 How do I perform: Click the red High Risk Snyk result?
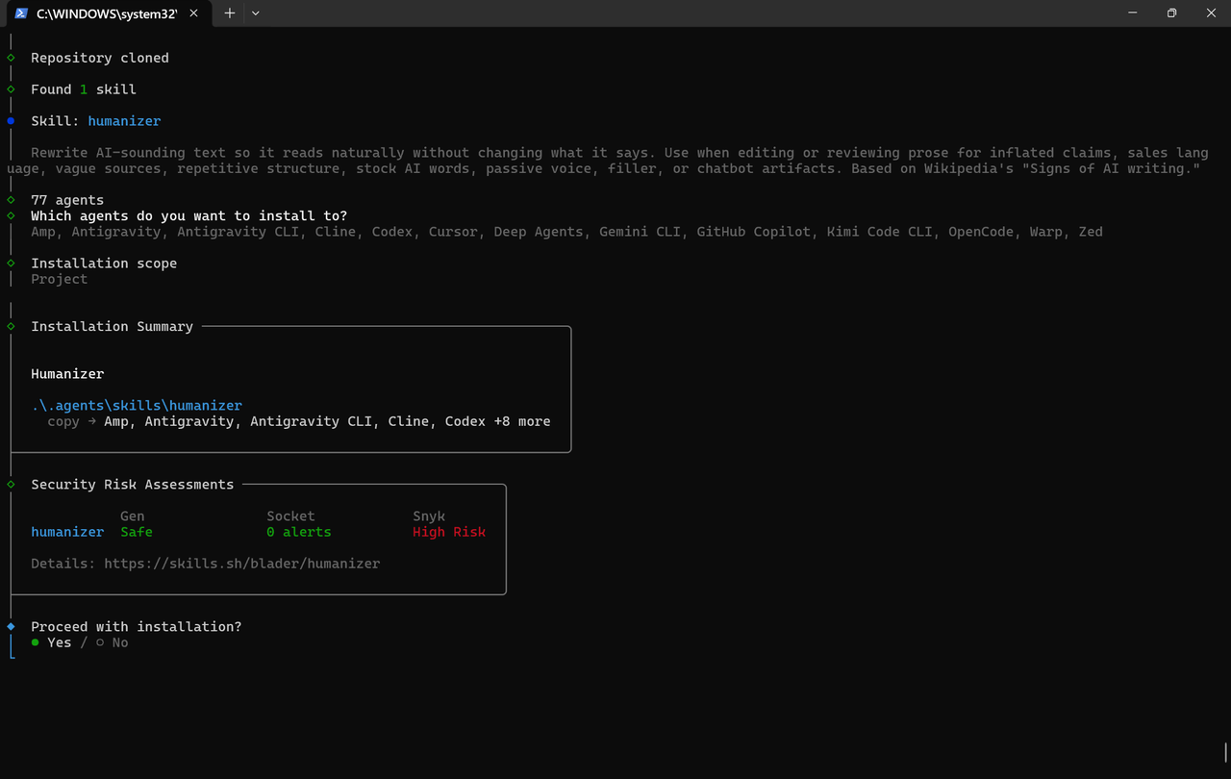[x=449, y=532]
